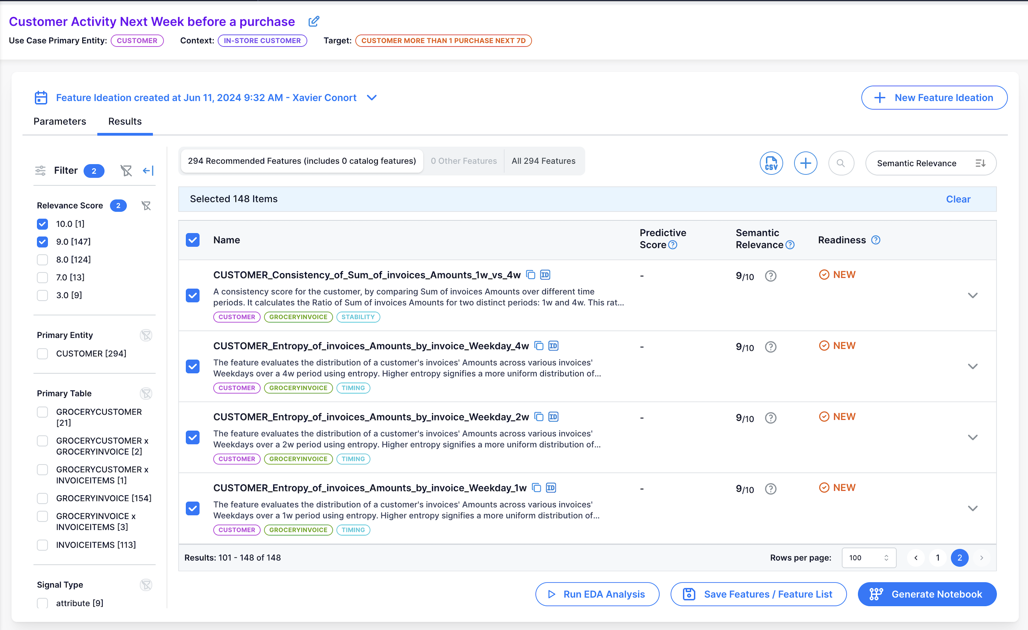Download features as CSV icon
The width and height of the screenshot is (1028, 630).
(771, 163)
